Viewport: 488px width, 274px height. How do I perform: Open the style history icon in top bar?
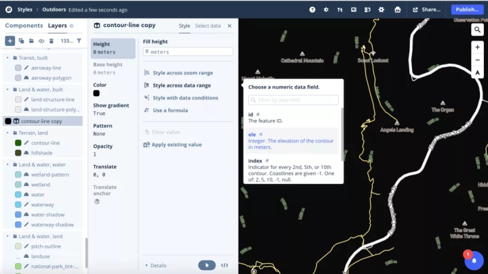coord(367,9)
